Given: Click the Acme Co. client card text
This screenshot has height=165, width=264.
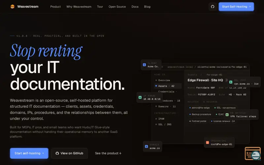Looking at the screenshot, I should coord(153,67).
